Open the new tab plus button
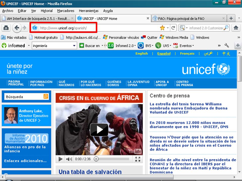Screen dimensions: 242x181 point(231,18)
